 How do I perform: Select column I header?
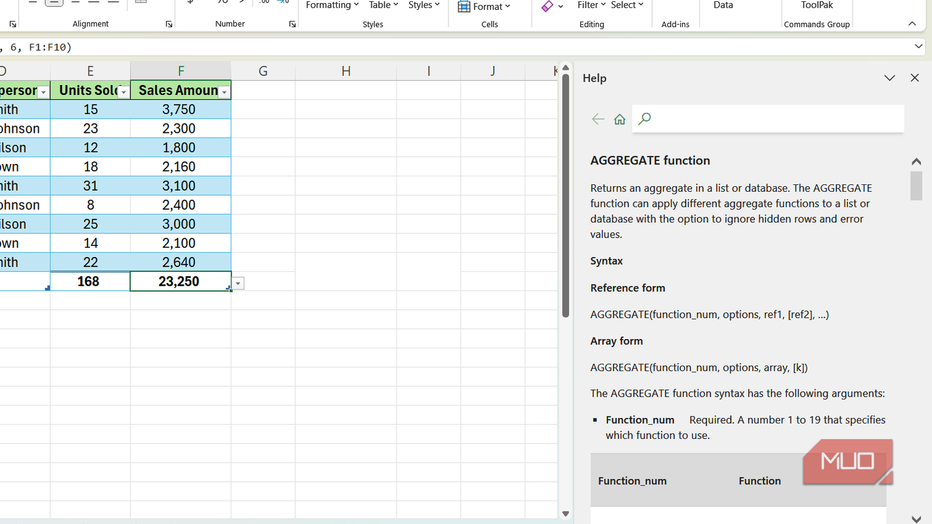click(428, 71)
